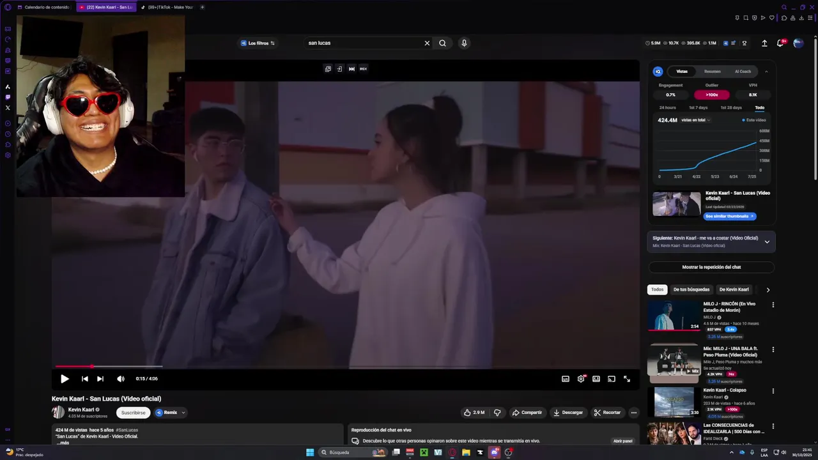Open the upload arrow icon in header
The height and width of the screenshot is (460, 818).
(764, 43)
